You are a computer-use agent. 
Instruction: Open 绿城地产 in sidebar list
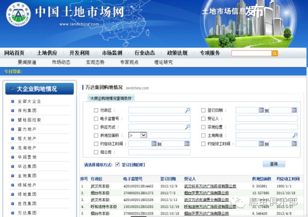pyautogui.click(x=27, y=185)
